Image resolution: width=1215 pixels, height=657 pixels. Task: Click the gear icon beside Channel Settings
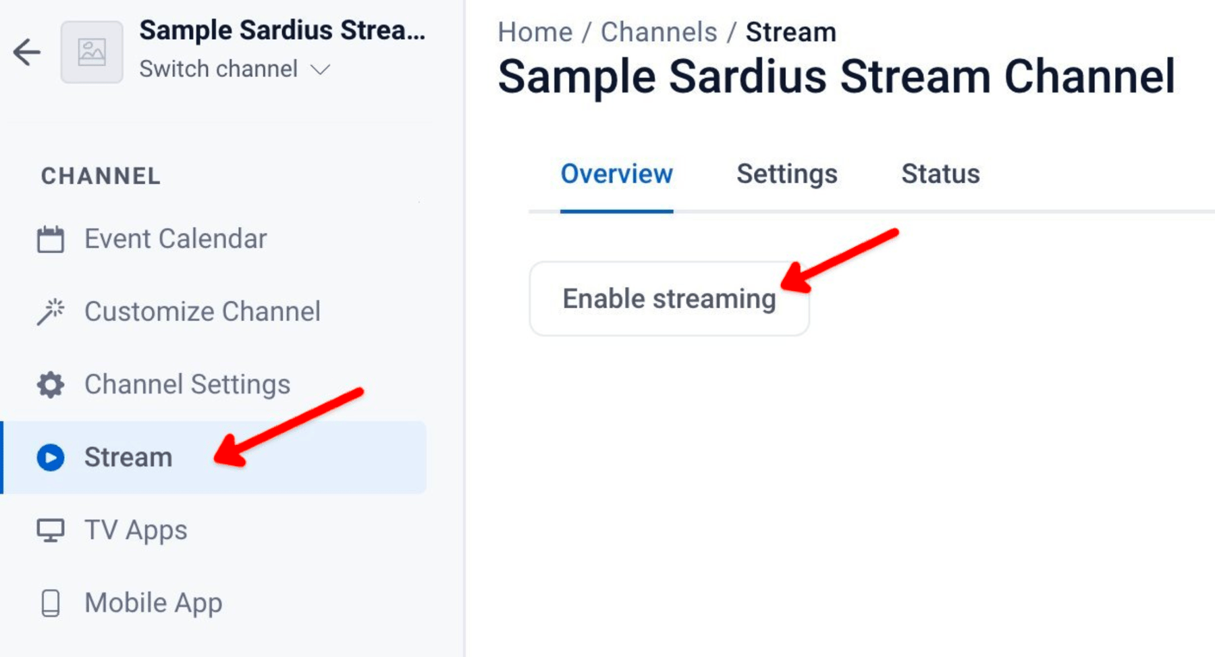pyautogui.click(x=51, y=384)
